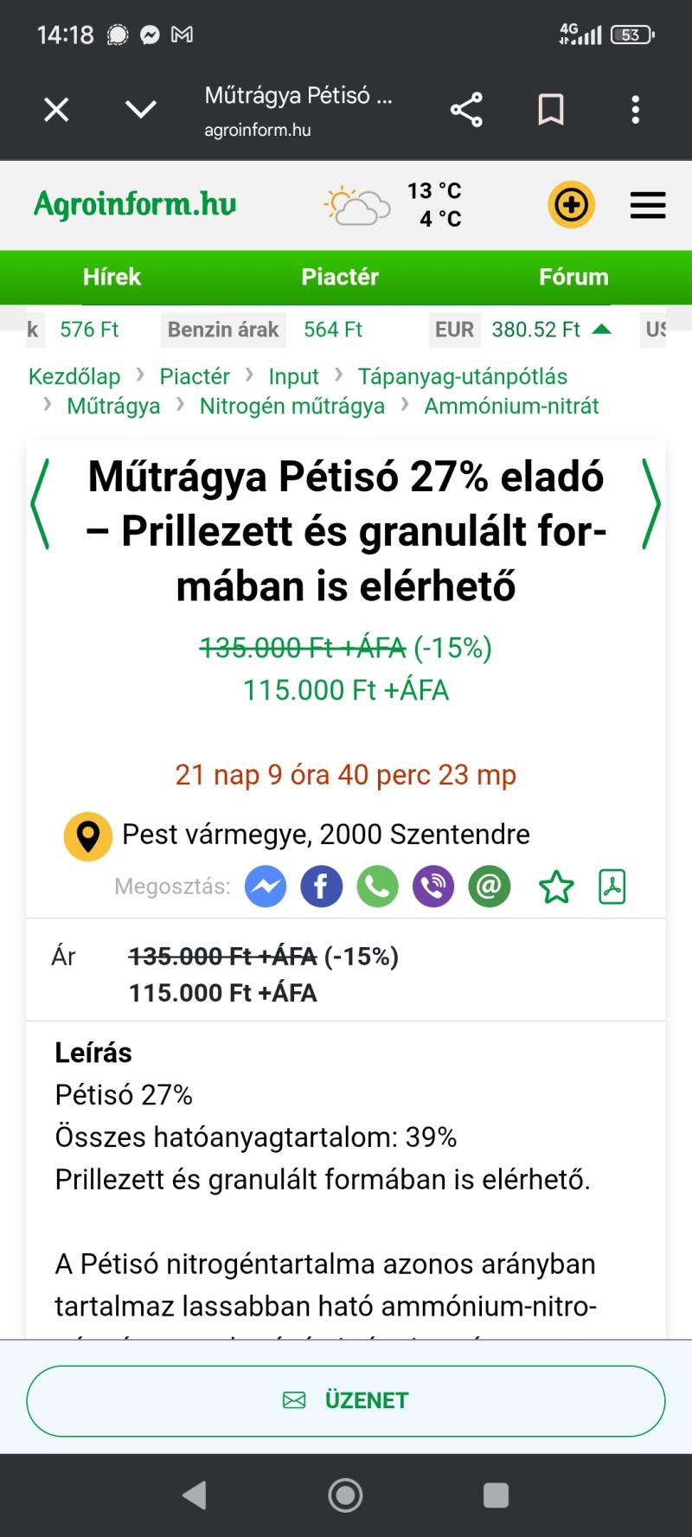The height and width of the screenshot is (1537, 692).
Task: Open browser three-dot overflow menu
Action: (x=636, y=110)
